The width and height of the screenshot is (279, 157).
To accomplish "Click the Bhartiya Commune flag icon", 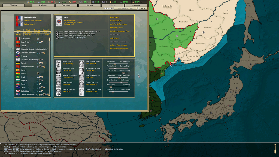I will (18, 67).
